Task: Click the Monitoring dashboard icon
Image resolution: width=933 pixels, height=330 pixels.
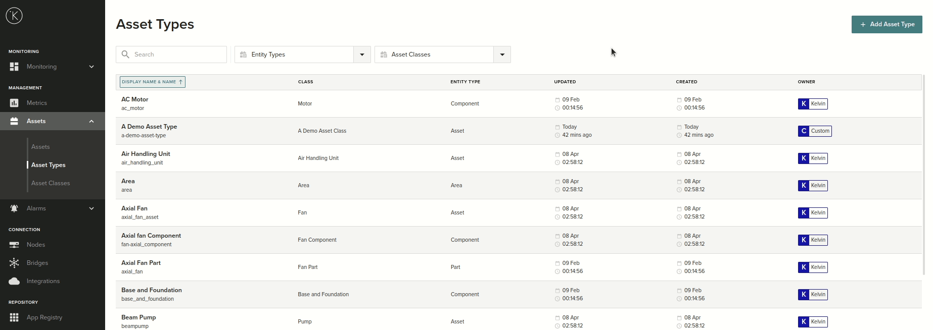Action: point(14,67)
